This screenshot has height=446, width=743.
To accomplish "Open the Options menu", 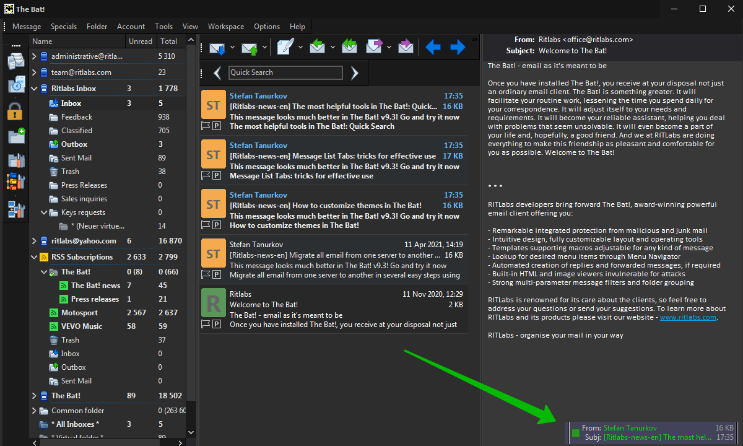I will point(267,27).
